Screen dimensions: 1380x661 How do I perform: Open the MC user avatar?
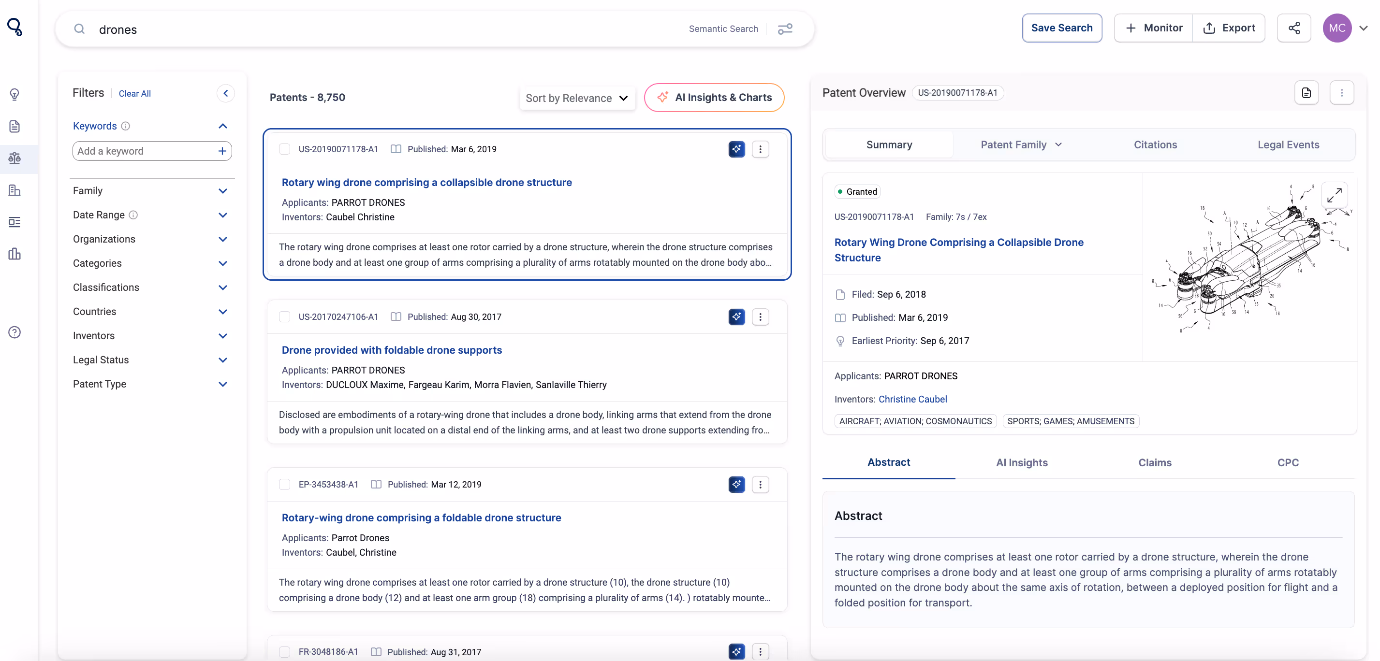coord(1336,28)
